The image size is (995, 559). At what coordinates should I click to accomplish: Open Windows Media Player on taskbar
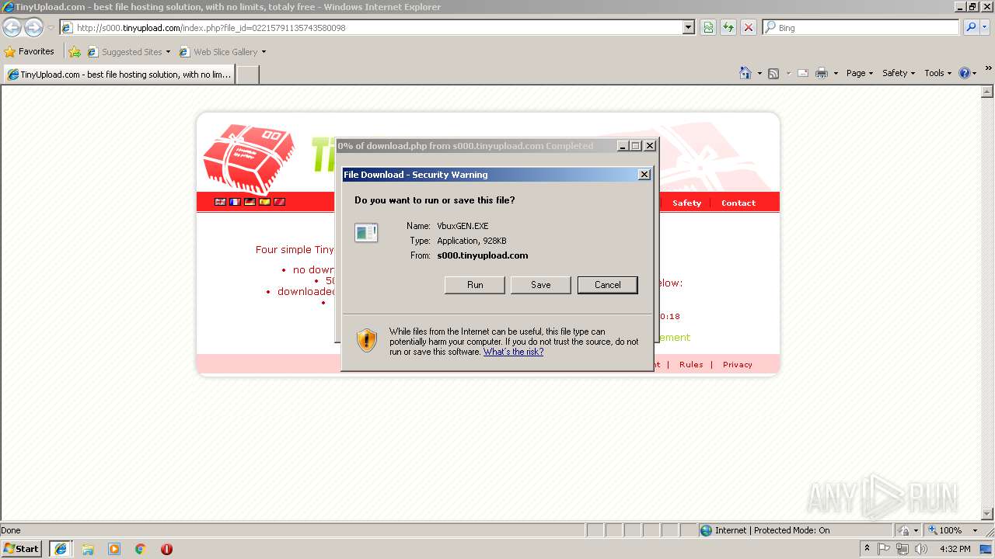[114, 549]
